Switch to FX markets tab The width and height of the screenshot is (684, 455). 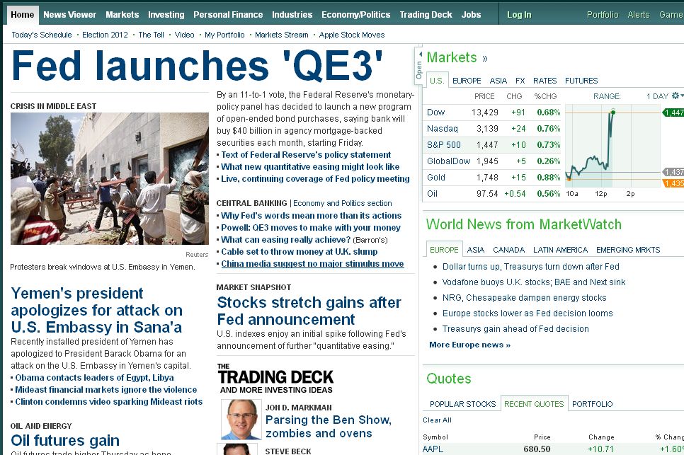(520, 81)
